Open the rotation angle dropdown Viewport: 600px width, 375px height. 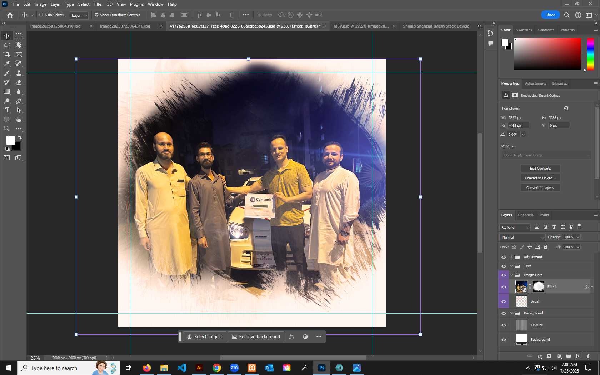[523, 135]
